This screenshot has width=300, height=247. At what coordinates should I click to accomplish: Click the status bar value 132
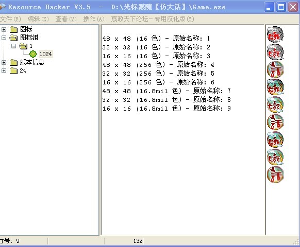(138, 241)
